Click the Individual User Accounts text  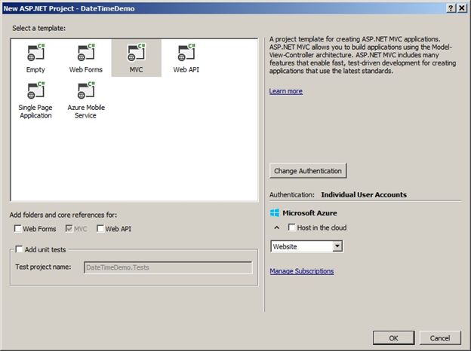(x=364, y=194)
